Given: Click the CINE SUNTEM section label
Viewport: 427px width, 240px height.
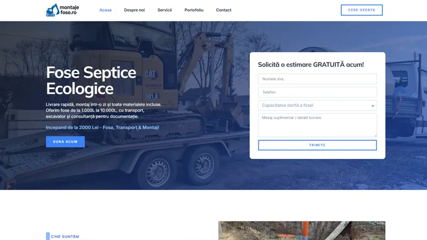Looking at the screenshot, I should click(x=65, y=236).
